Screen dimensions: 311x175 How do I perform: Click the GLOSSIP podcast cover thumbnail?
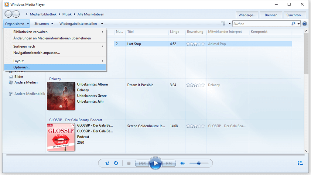coord(61,137)
